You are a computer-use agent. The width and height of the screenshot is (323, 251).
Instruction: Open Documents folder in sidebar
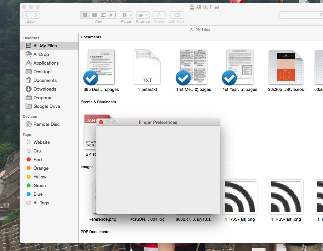(49, 80)
